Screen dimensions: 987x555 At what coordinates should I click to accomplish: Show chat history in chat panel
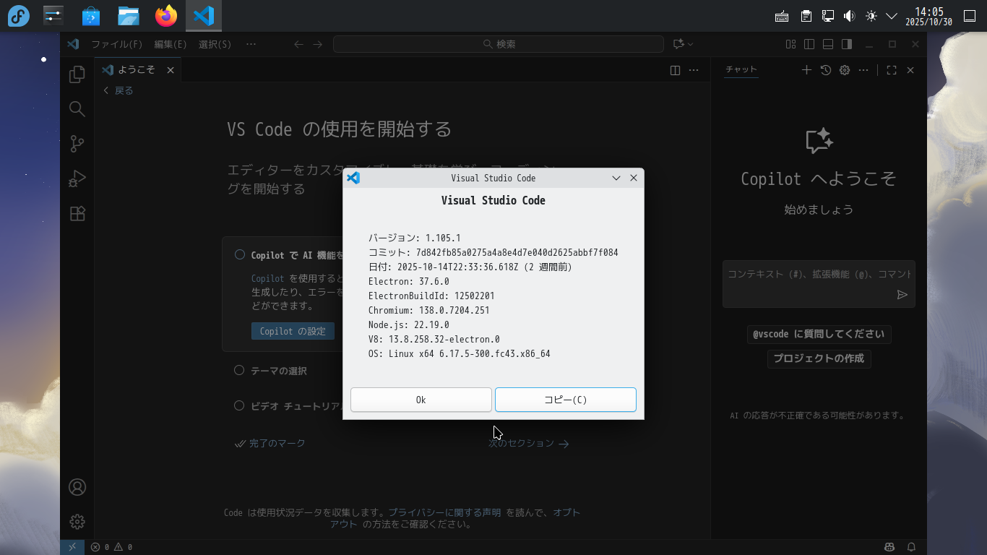[x=826, y=70]
